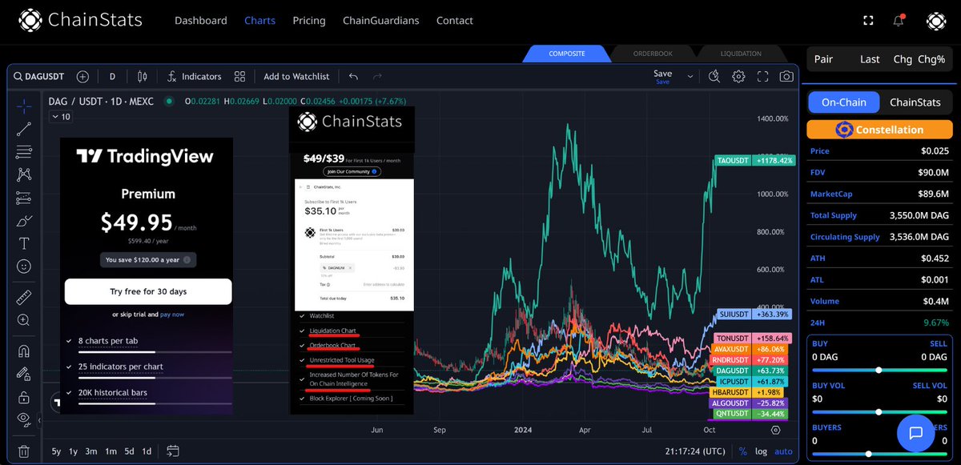This screenshot has width=961, height=465.
Task: Open the emoji and icons tool
Action: point(24,266)
